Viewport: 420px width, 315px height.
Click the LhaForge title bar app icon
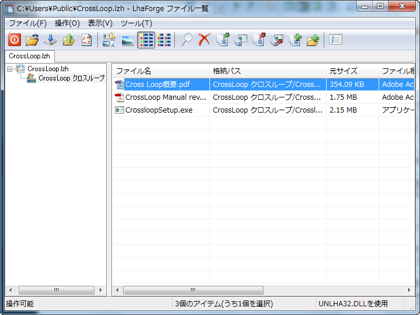(9, 9)
